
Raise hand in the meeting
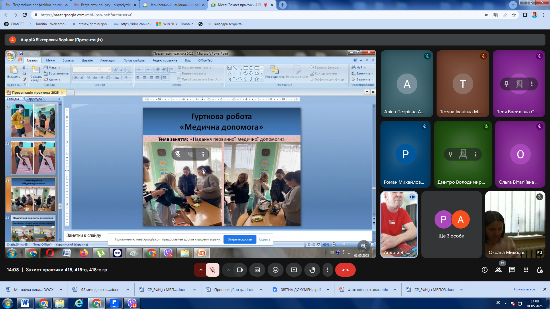[312, 270]
